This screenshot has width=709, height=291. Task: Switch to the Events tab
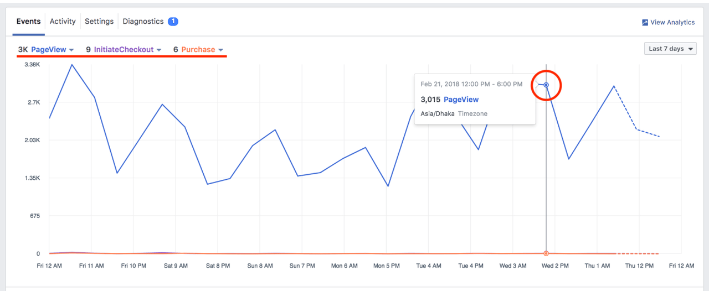coord(29,22)
